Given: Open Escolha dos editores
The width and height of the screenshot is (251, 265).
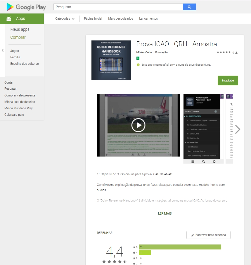Looking at the screenshot, I should coord(25,64).
